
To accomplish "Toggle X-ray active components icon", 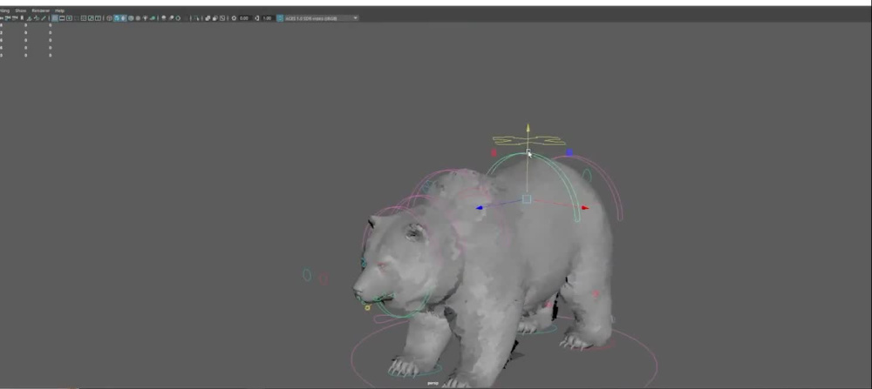I will pos(215,17).
